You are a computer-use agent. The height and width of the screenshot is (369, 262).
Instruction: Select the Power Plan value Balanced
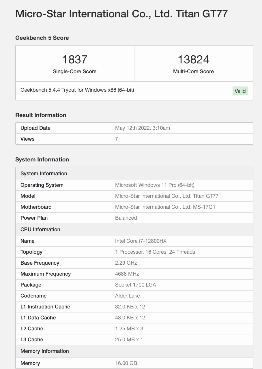point(126,218)
